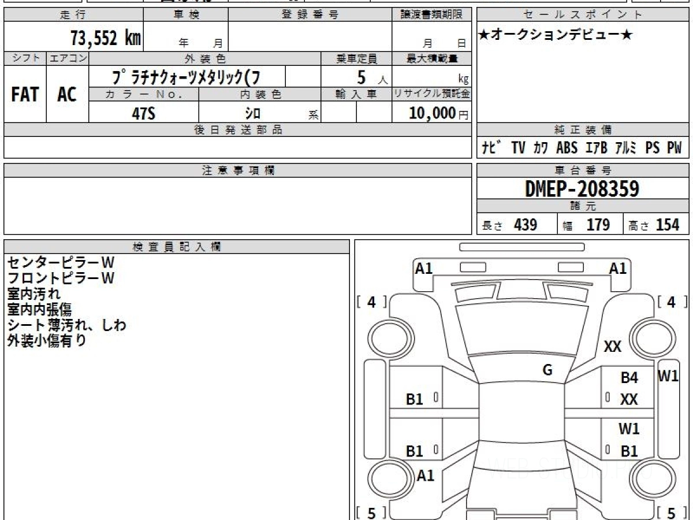The width and height of the screenshot is (693, 520).
Task: Click the 室内内張傷 inspector note
Action: tap(39, 309)
